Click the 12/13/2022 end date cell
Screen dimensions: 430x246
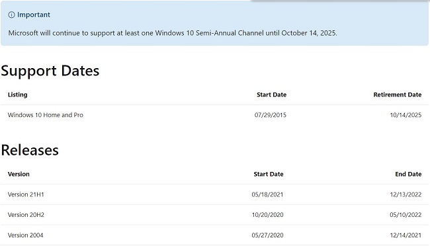[x=406, y=194]
